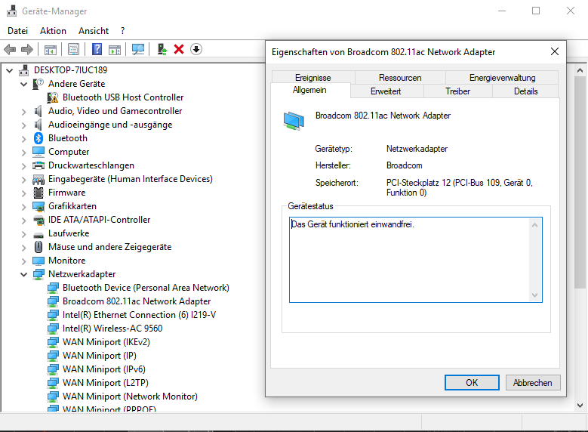
Task: Open the Ansicht menu
Action: (94, 31)
